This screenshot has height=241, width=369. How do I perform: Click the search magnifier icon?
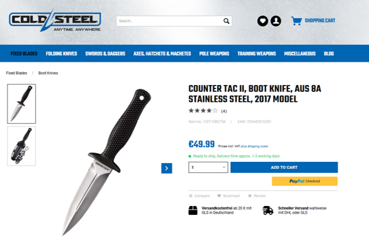tap(226, 21)
